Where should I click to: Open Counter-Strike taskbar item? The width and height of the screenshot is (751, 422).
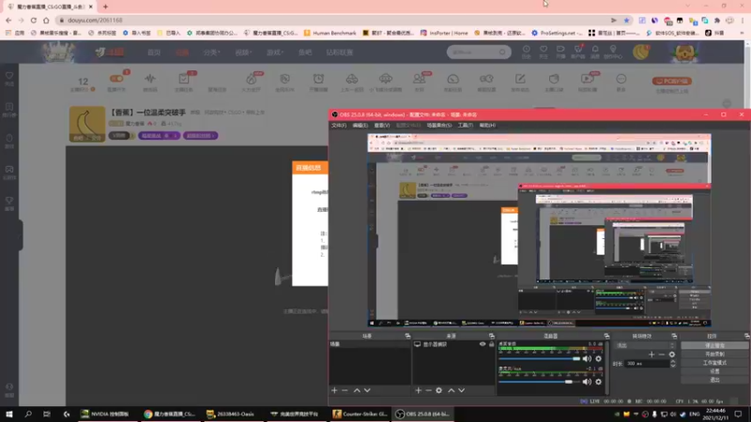coord(360,414)
